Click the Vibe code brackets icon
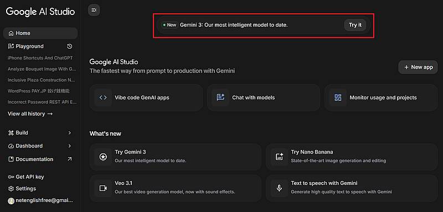This screenshot has width=443, height=212. click(103, 97)
